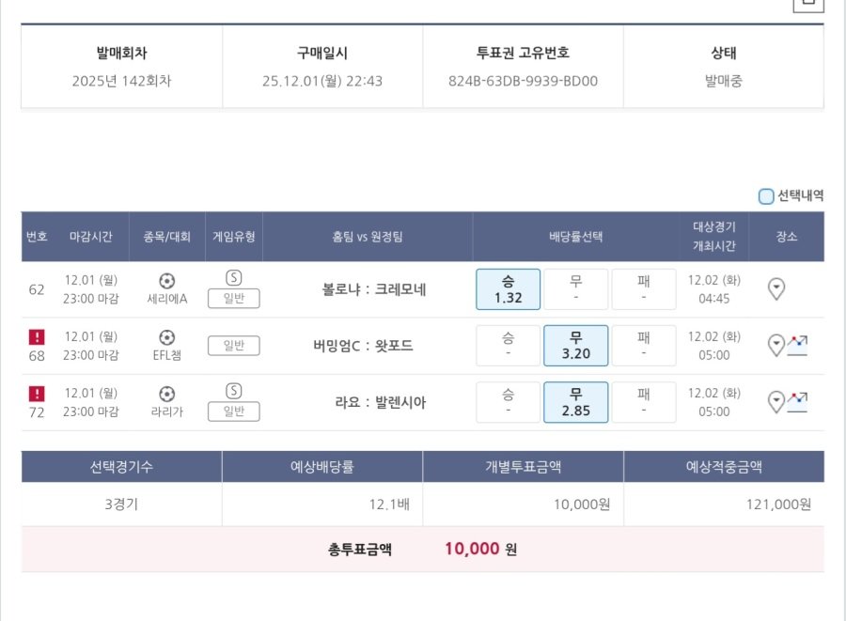Click the S badge on the 볼로냐 row

tap(233, 275)
